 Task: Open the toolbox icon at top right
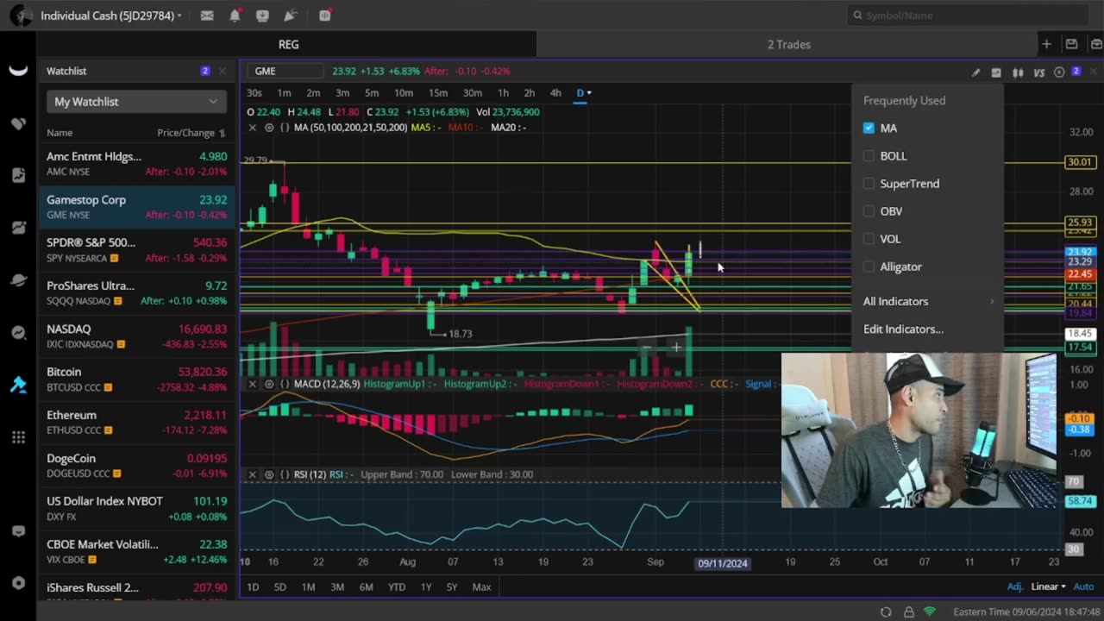pyautogui.click(x=1096, y=44)
